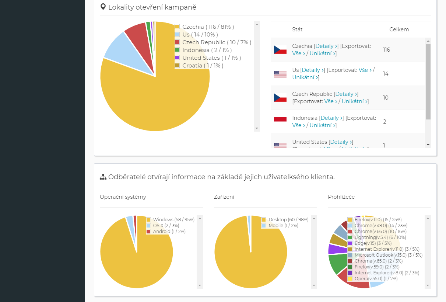Viewport: 446px width, 302px height.
Task: Toggle Czechia yellow legend swatch
Action: [x=177, y=27]
